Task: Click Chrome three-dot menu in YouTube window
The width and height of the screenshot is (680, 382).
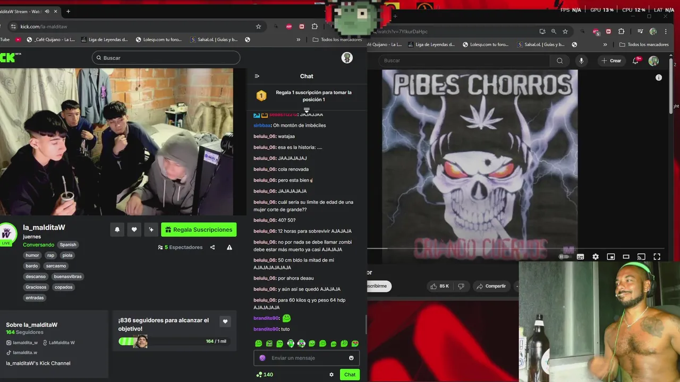Action: coord(665,31)
